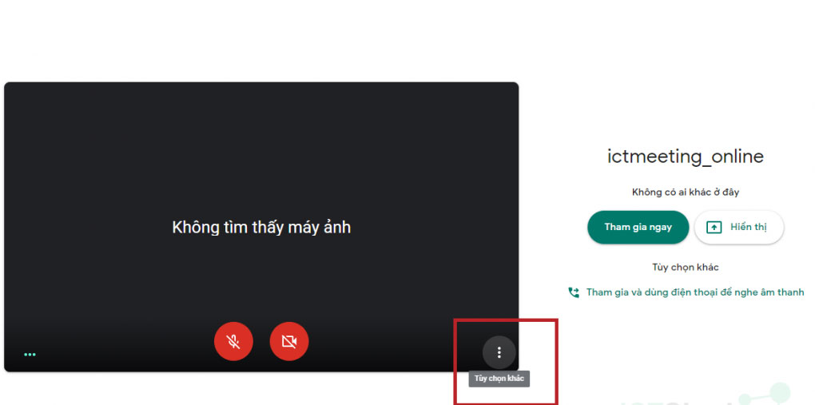Turn on the camera with the red button

coord(289,342)
